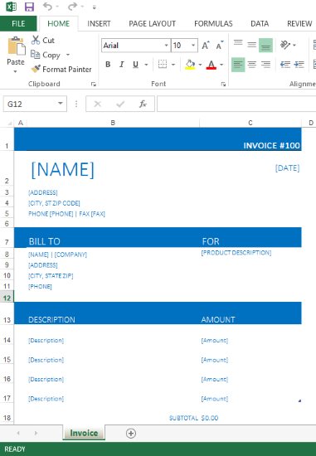
Task: Click Increase Font Size icon
Action: pyautogui.click(x=206, y=46)
